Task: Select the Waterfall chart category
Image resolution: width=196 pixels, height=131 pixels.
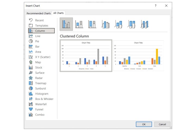Action: click(x=41, y=104)
